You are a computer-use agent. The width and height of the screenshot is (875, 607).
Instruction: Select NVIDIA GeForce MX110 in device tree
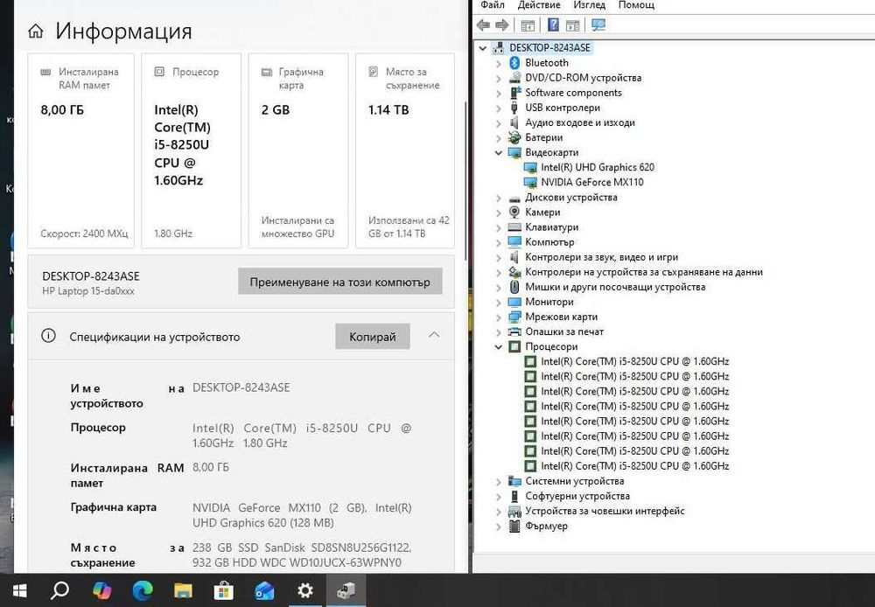(592, 183)
